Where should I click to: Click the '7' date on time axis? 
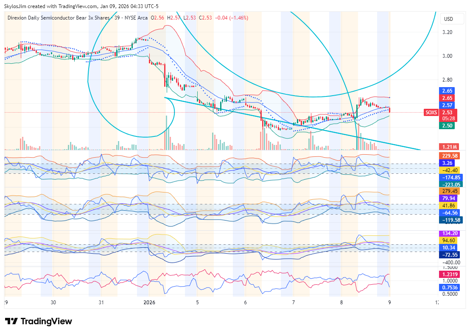click(x=294, y=303)
